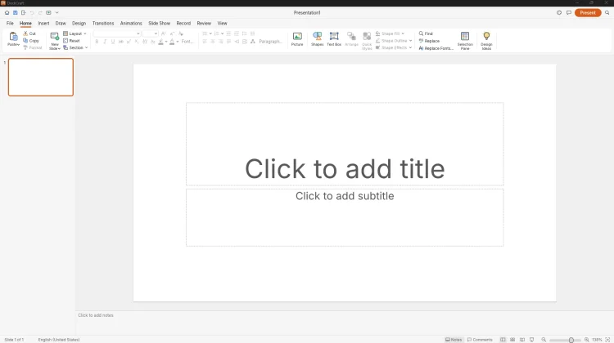The height and width of the screenshot is (343, 614).
Task: Click 'English (United States)' in status bar
Action: pyautogui.click(x=59, y=340)
